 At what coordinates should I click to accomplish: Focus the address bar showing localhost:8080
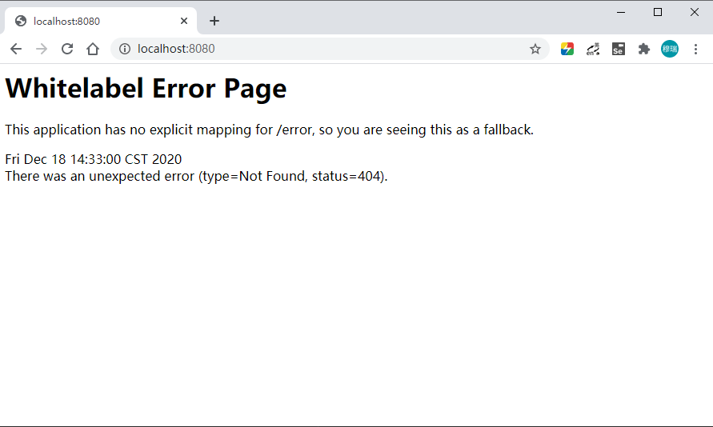coord(330,49)
